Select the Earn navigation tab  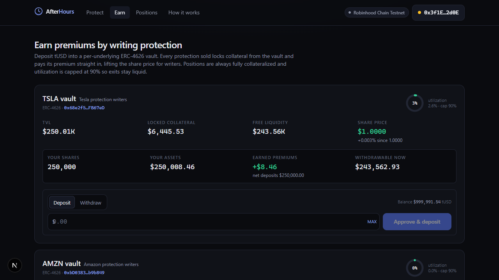[120, 12]
